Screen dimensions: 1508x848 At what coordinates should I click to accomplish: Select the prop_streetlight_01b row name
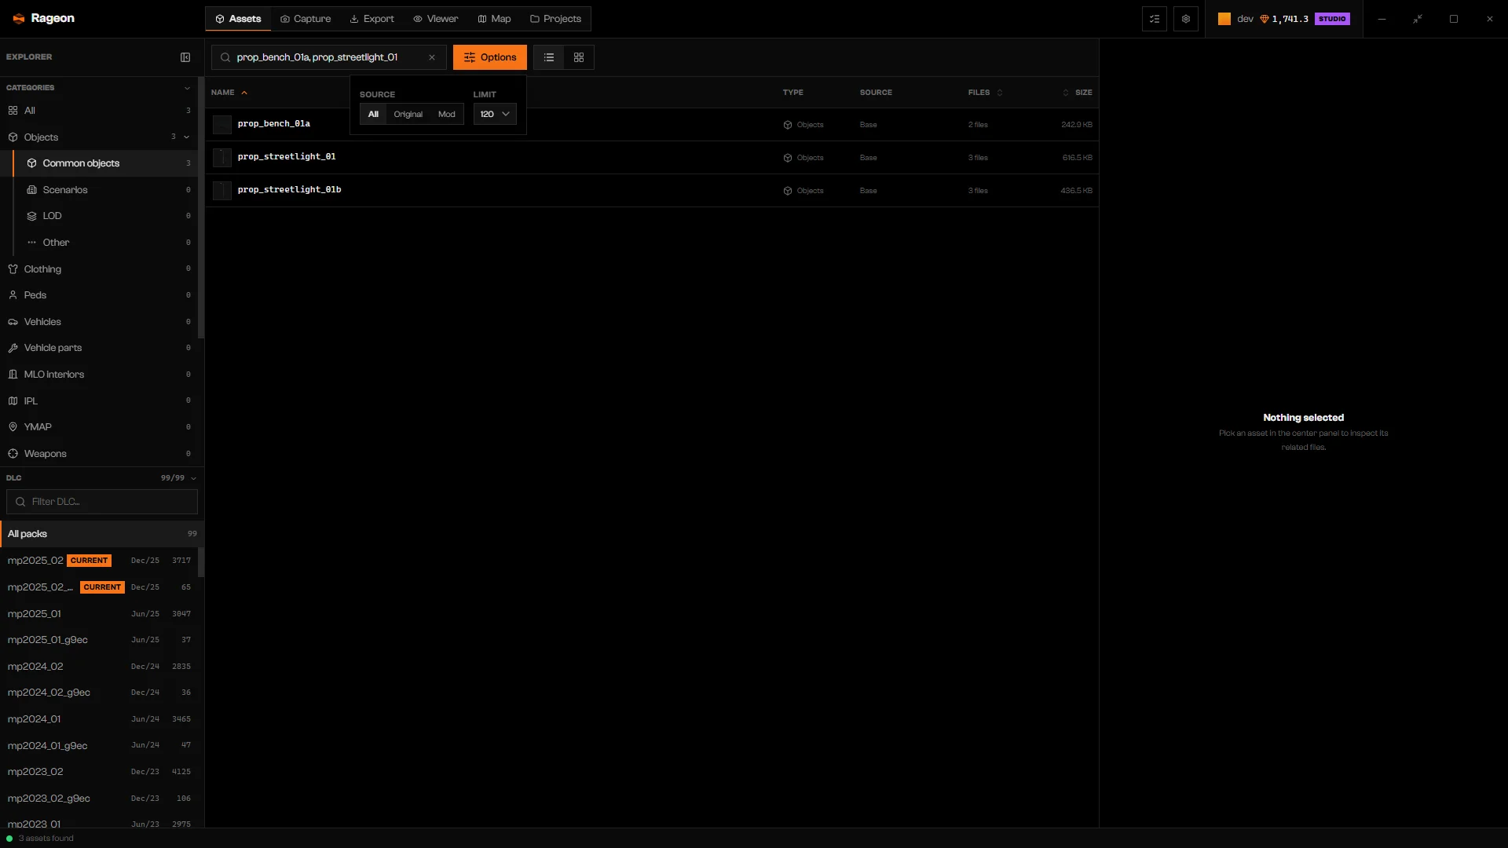(x=289, y=190)
